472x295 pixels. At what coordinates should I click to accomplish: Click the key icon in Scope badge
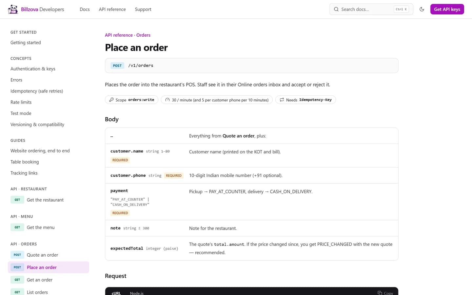111,100
